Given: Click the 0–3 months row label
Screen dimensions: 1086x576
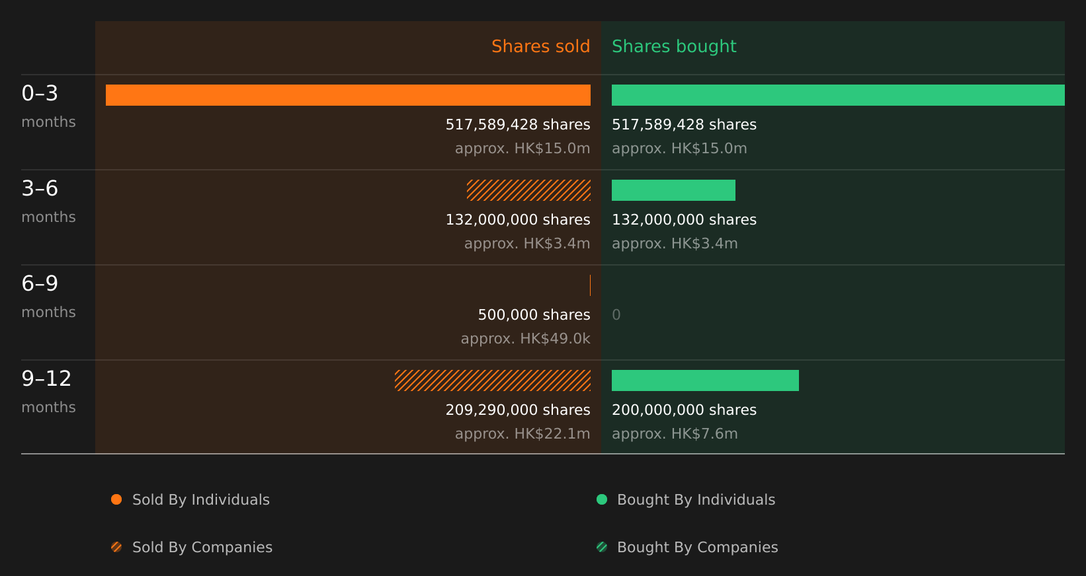Looking at the screenshot, I should [x=48, y=106].
